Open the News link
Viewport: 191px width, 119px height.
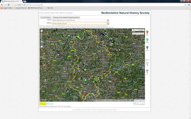(57, 13)
